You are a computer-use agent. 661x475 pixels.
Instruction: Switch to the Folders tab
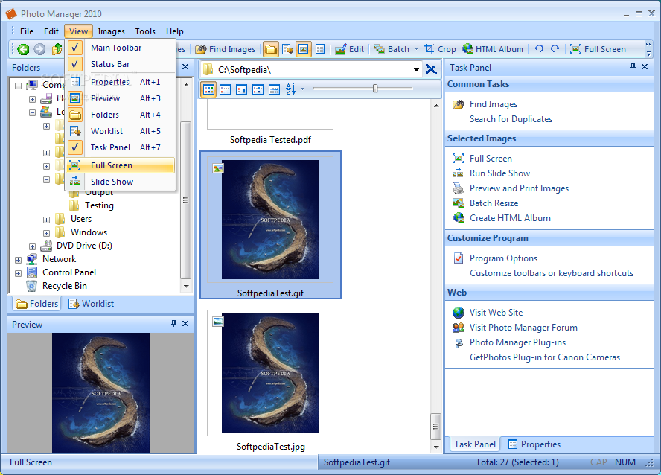[x=36, y=304]
